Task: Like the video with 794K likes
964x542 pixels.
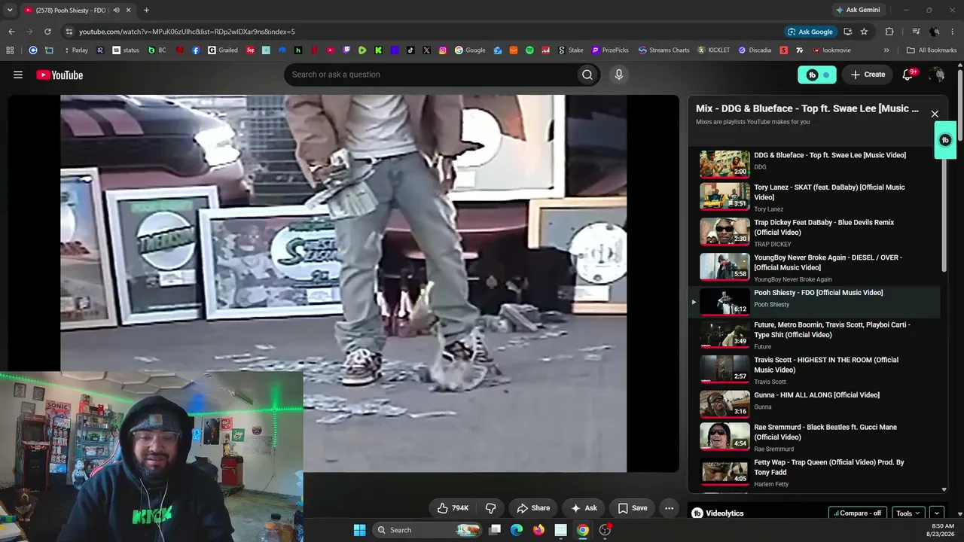Action: click(453, 508)
